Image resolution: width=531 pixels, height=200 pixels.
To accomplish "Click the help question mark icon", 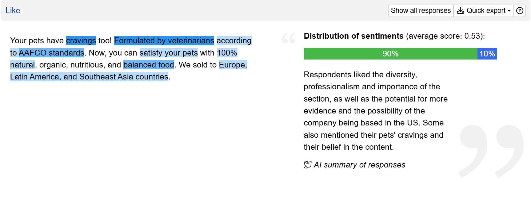I will 520,11.
